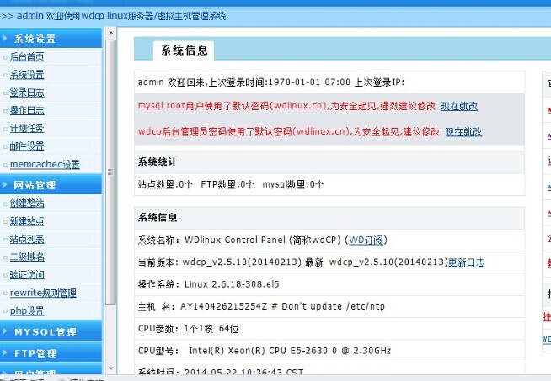Image resolution: width=551 pixels, height=381 pixels.
Task: View the 站点列表 page
Action: 27,240
